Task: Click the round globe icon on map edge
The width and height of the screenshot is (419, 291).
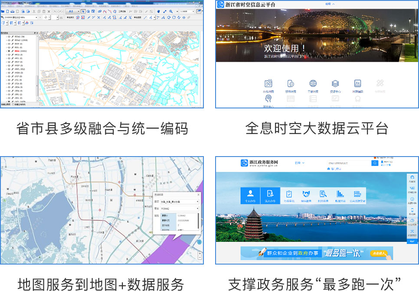Action: [x=200, y=242]
